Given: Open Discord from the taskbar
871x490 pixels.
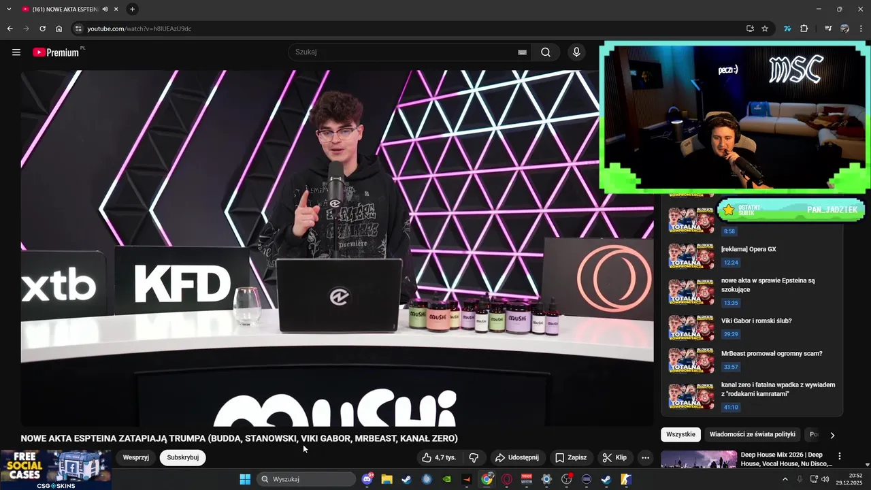Looking at the screenshot, I should tap(368, 479).
